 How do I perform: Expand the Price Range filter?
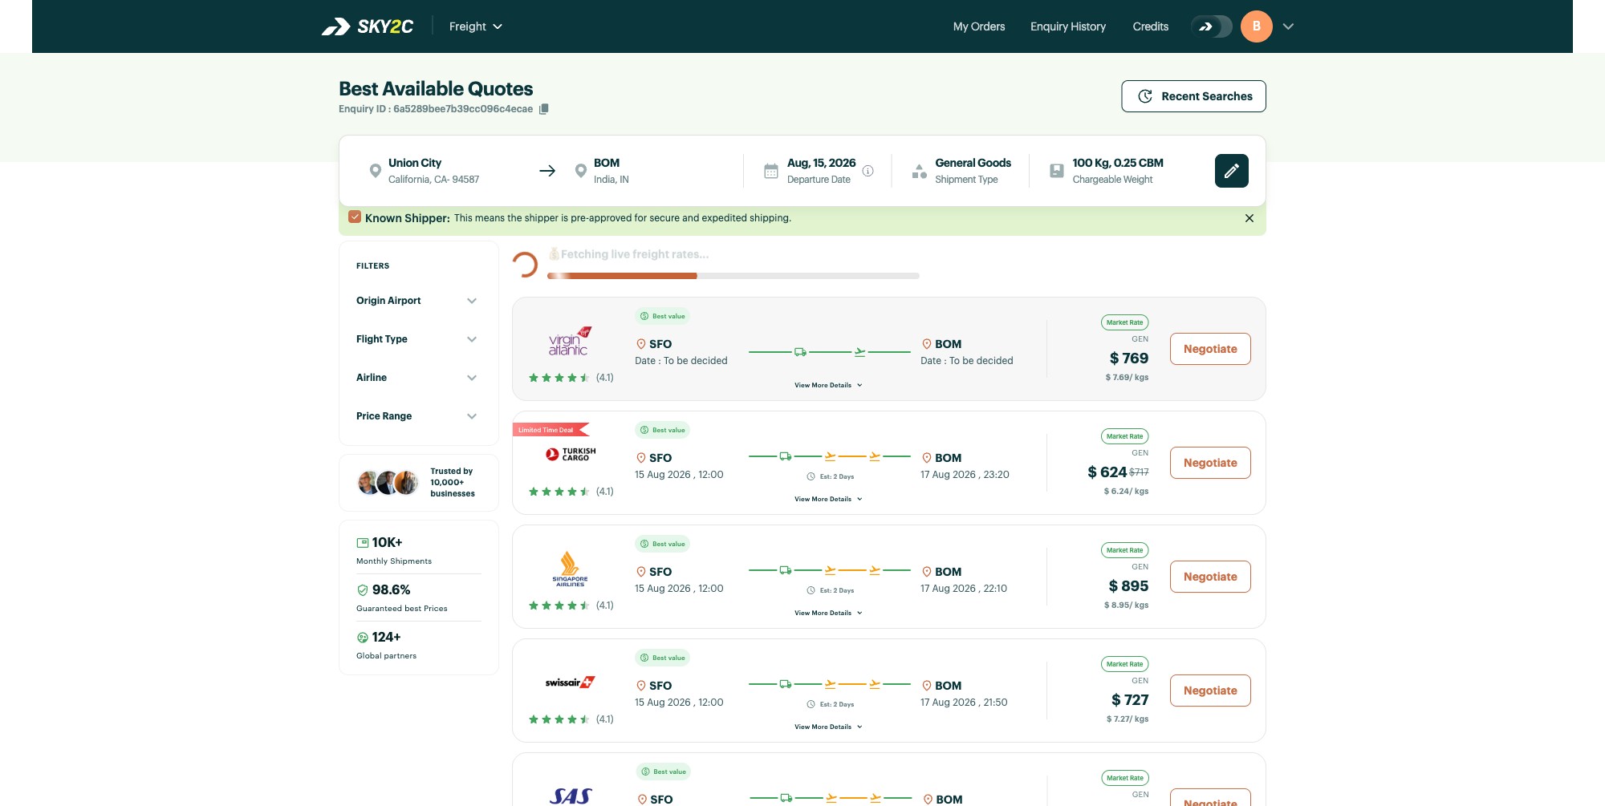point(416,416)
